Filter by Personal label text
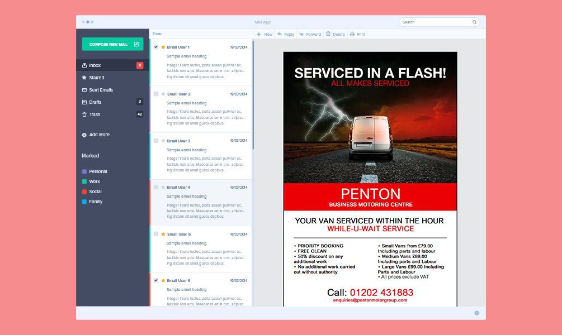The width and height of the screenshot is (562, 335). coord(98,171)
